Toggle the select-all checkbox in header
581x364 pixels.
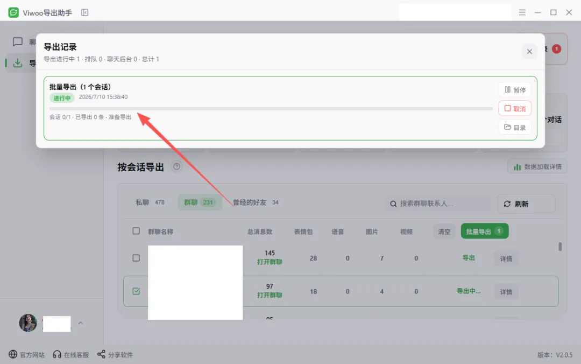point(136,231)
